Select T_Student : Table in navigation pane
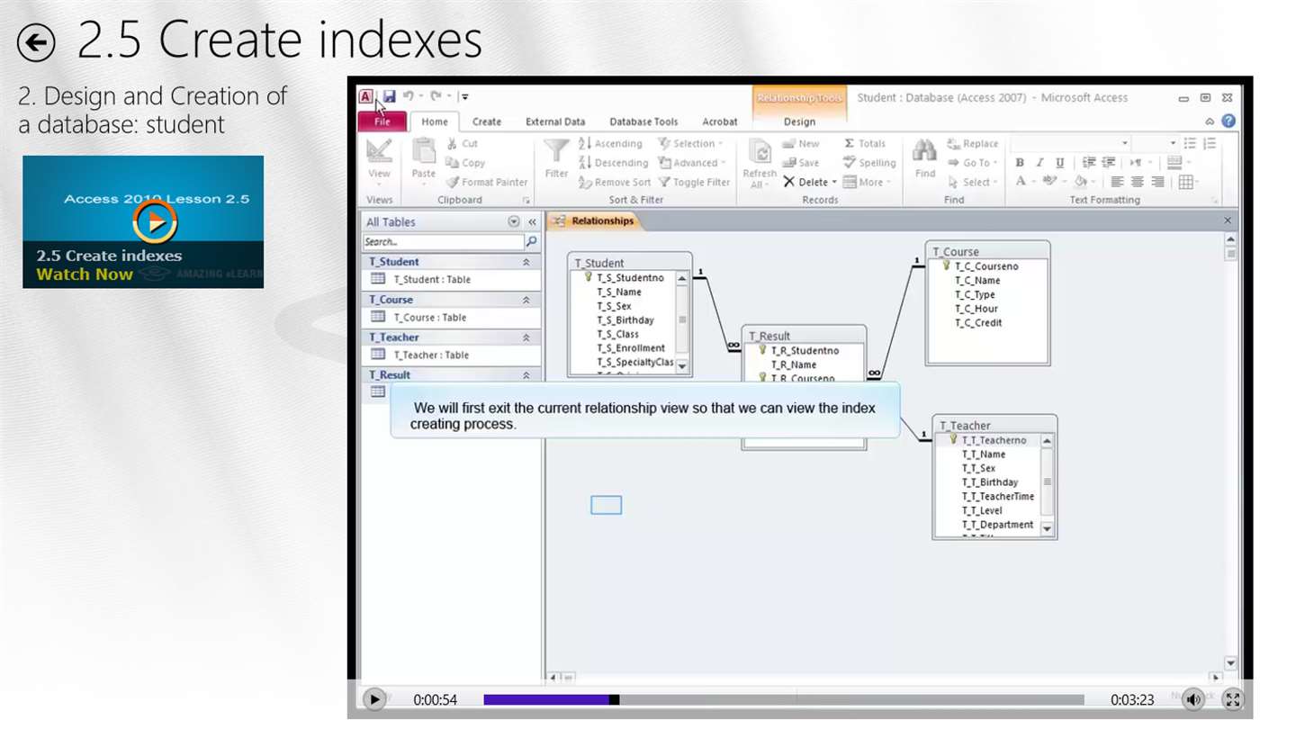Viewport: 1296px width, 729px height. pos(451,279)
